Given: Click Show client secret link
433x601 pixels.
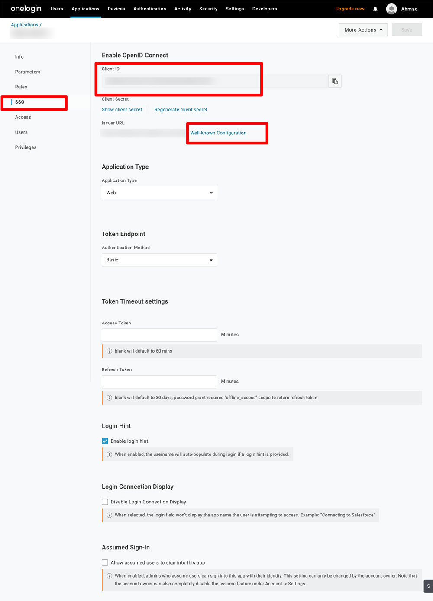Looking at the screenshot, I should (122, 110).
